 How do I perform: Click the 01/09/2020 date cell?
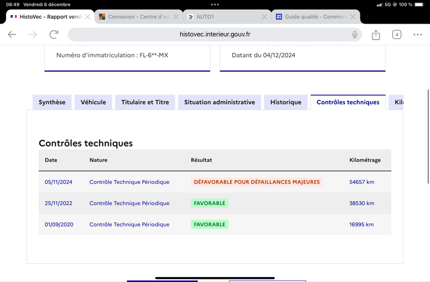coord(59,225)
